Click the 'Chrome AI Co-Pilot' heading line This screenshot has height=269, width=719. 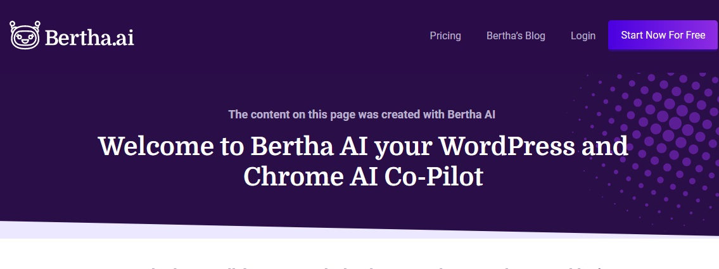(363, 177)
